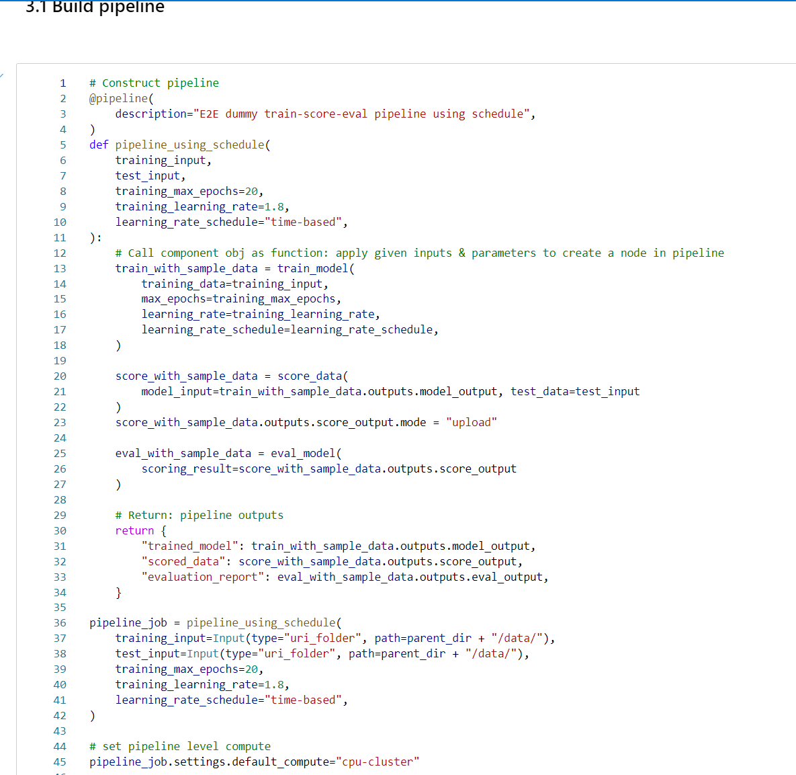Click 'training_input=Input(' on line 37
This screenshot has height=775, width=796.
click(183, 639)
